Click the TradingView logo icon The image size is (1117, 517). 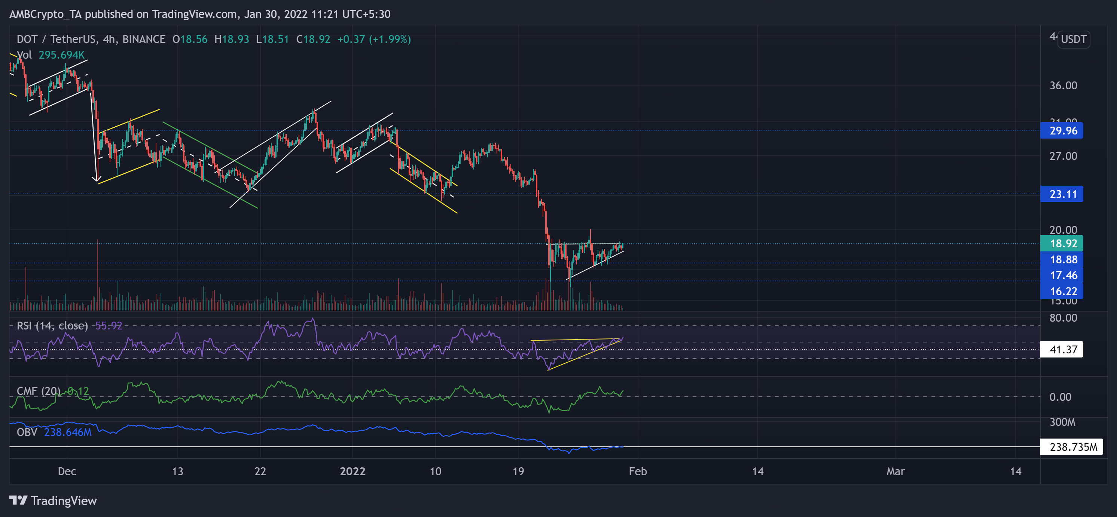point(18,500)
